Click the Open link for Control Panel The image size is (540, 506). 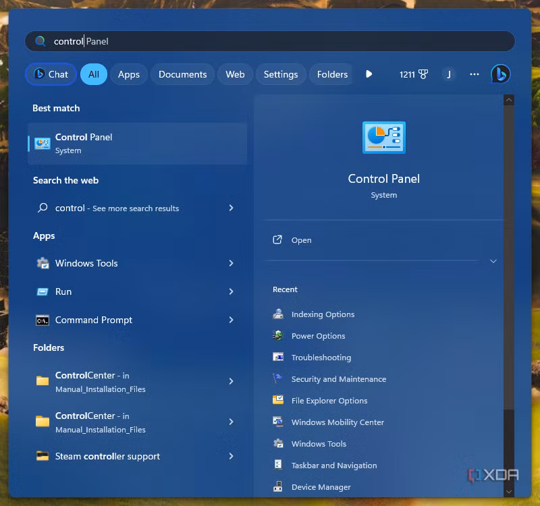301,240
